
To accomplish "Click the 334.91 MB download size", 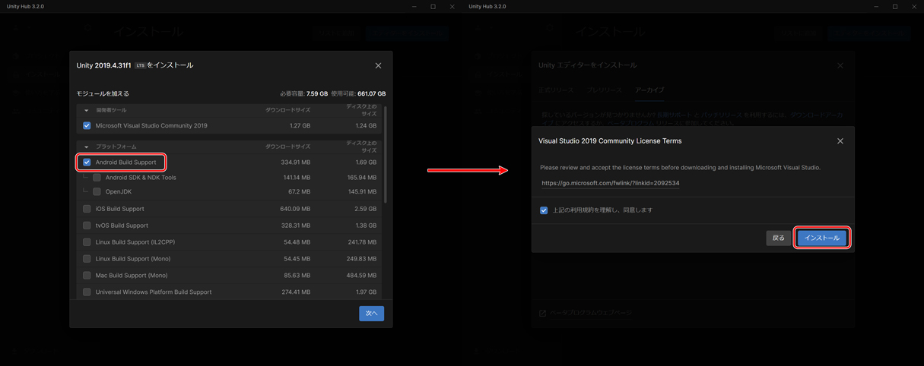I will coord(296,162).
